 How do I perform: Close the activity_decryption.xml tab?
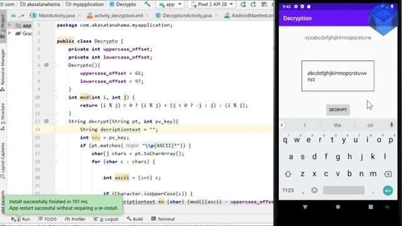pos(147,16)
